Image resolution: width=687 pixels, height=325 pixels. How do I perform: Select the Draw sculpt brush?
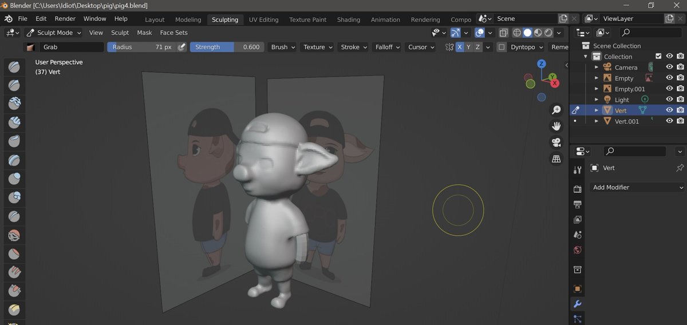pos(14,67)
